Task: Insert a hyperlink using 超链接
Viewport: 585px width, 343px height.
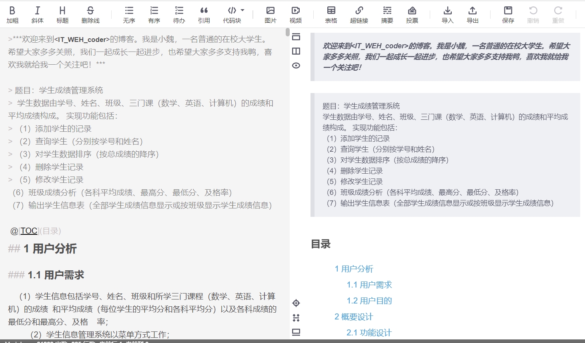Action: (359, 15)
